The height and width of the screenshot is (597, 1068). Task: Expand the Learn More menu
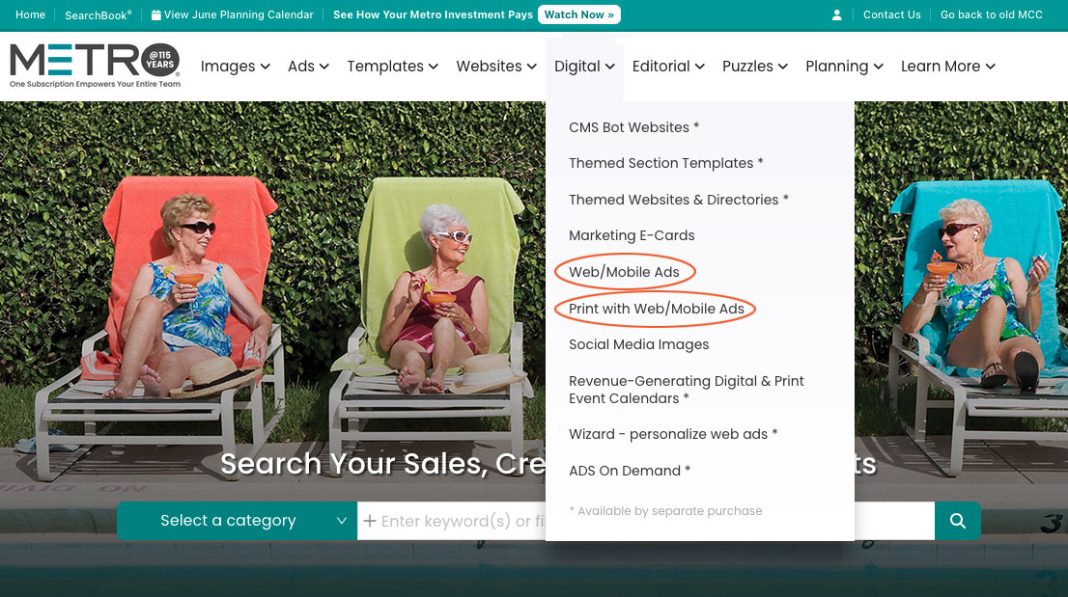click(x=947, y=67)
